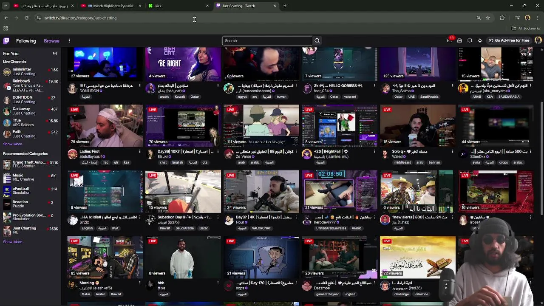Open the apps grid in the bookmarks bar

pyautogui.click(x=6, y=28)
